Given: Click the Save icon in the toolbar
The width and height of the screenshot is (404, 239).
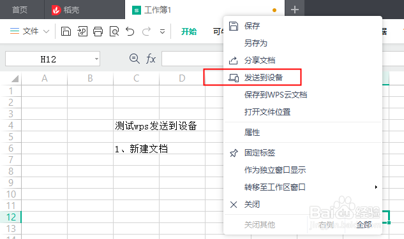Looking at the screenshot, I should [x=66, y=31].
